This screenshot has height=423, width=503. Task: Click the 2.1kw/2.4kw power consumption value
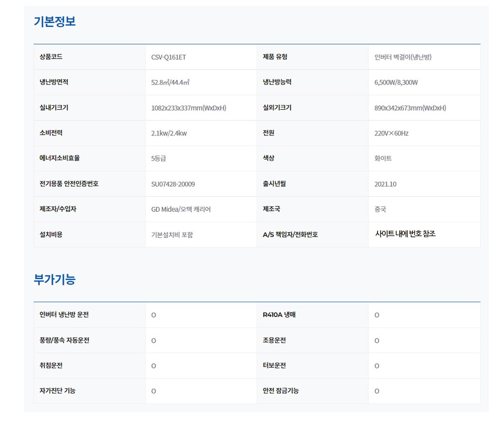tap(169, 133)
